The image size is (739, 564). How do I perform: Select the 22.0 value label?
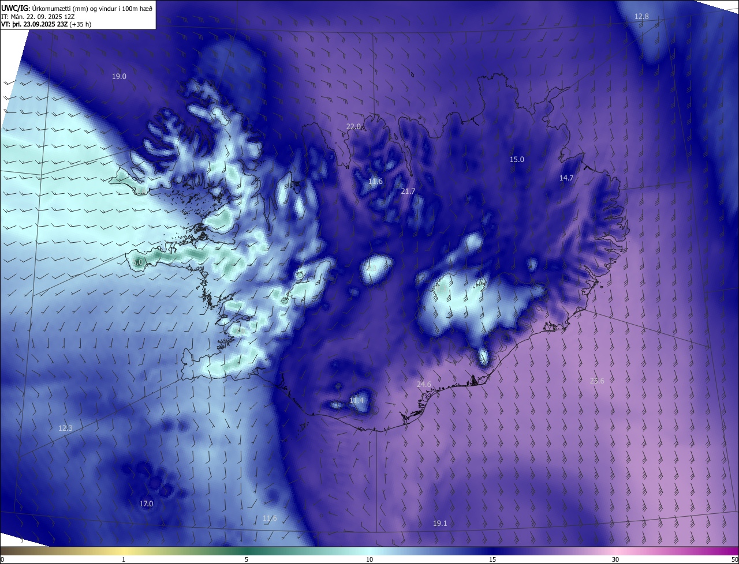pos(353,126)
